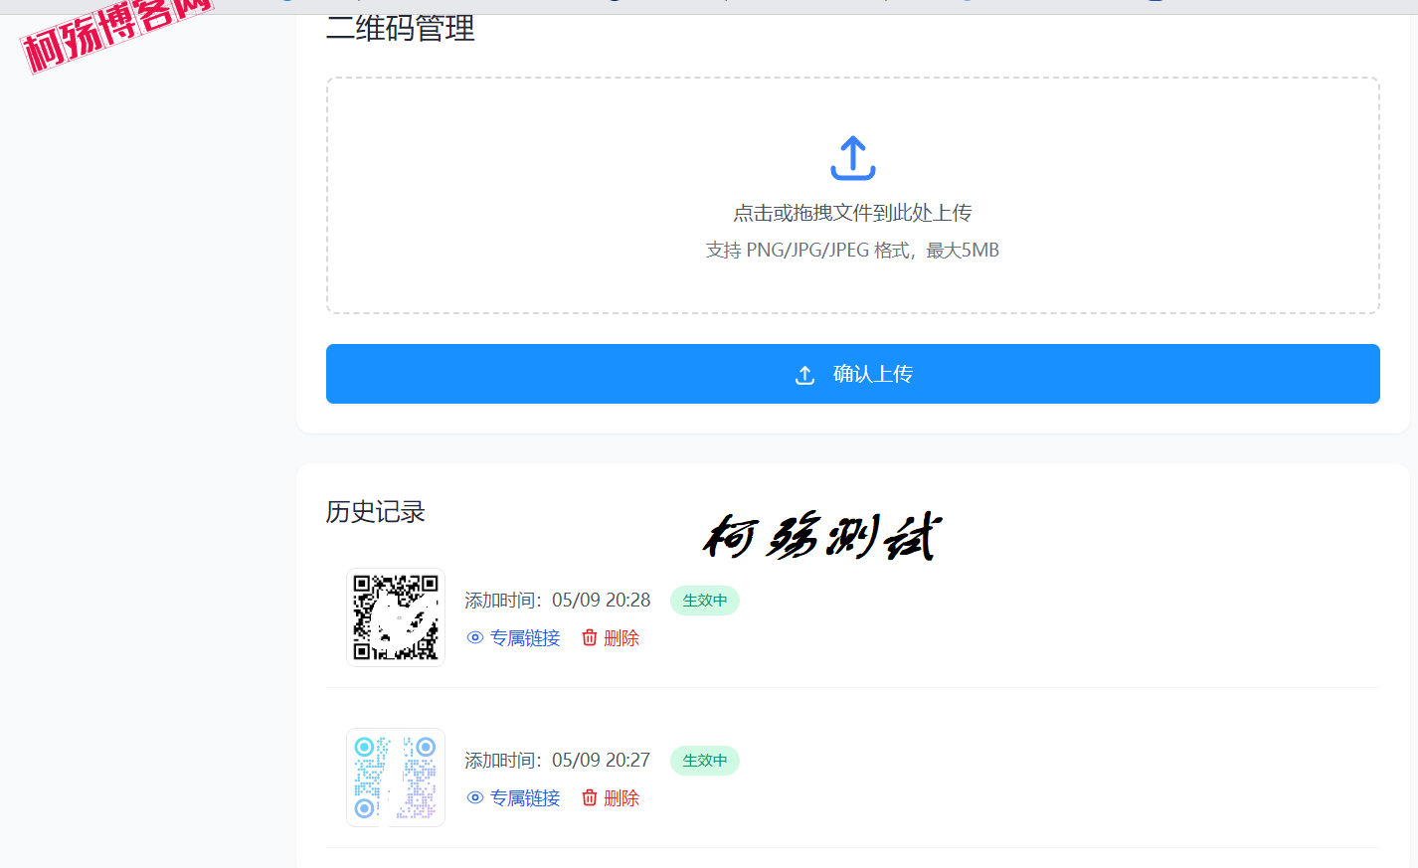Click the 二维码管理 heading
Screen dimensions: 1418x868
coord(401,29)
